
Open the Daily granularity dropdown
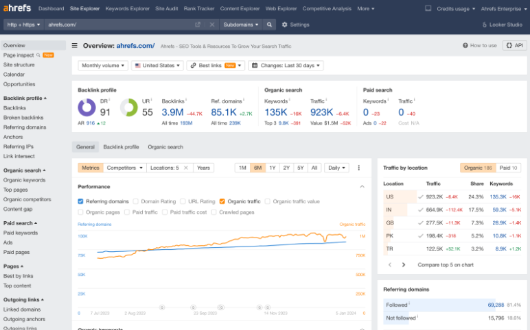[x=336, y=168]
